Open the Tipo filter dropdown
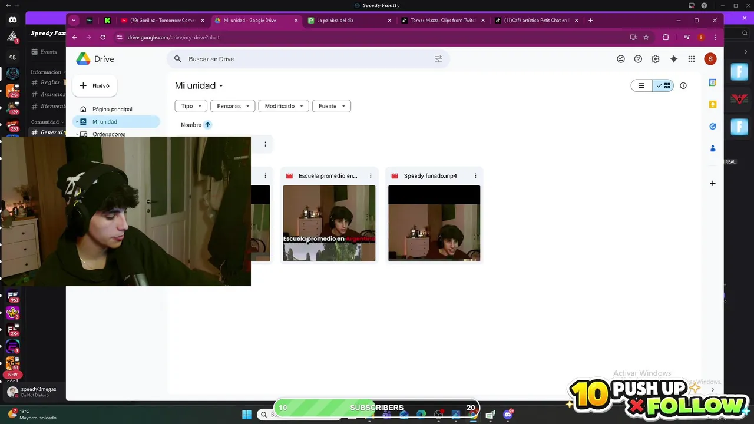The image size is (754, 424). pyautogui.click(x=191, y=106)
